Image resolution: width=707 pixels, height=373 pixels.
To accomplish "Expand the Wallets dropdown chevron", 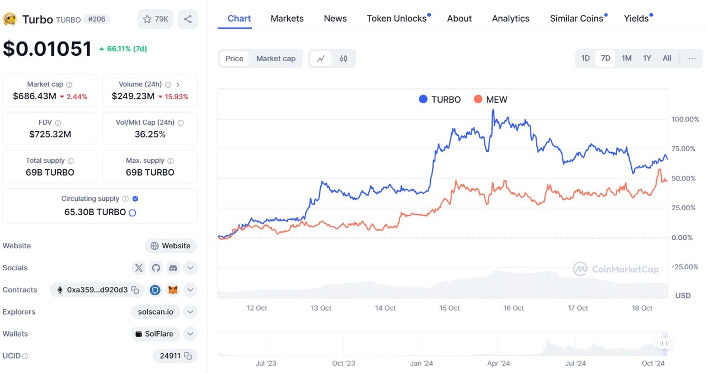I will [x=190, y=334].
